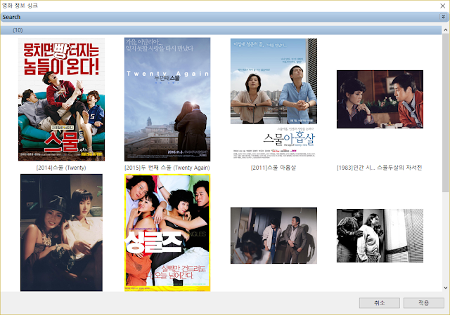Click the [1983]인간 시... 스물두살의 자서전 label
Screen dimensions: 450x315
pos(380,168)
